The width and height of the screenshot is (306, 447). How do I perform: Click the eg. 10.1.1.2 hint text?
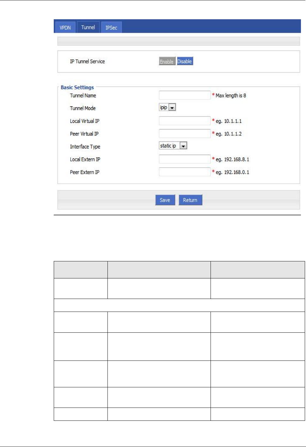pos(229,134)
